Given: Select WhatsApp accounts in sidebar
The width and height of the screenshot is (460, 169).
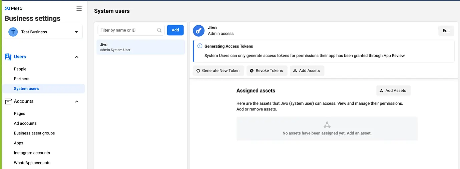Looking at the screenshot, I should click(x=32, y=163).
